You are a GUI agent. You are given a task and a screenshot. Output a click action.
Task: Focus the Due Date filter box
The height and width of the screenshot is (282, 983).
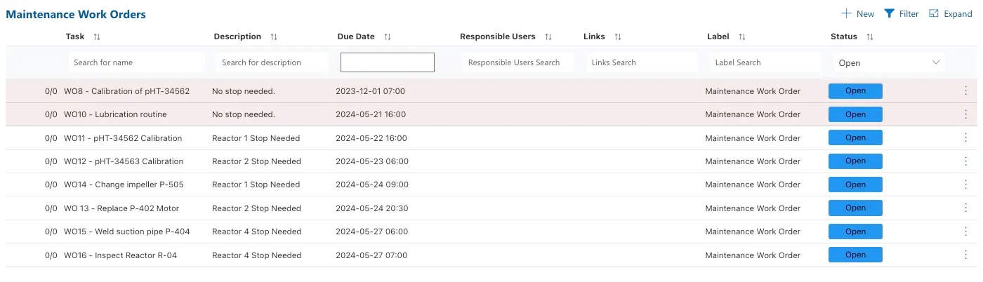tap(388, 62)
